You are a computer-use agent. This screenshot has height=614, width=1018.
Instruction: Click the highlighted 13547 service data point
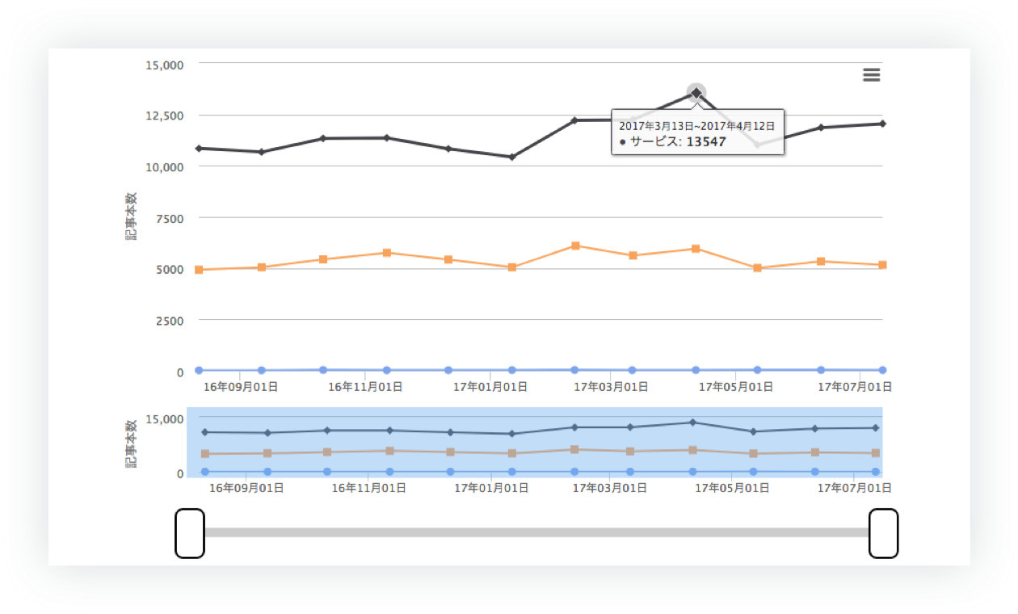(x=696, y=93)
